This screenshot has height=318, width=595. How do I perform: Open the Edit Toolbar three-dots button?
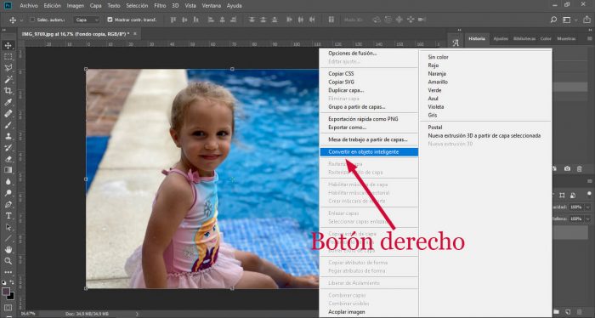click(x=8, y=272)
